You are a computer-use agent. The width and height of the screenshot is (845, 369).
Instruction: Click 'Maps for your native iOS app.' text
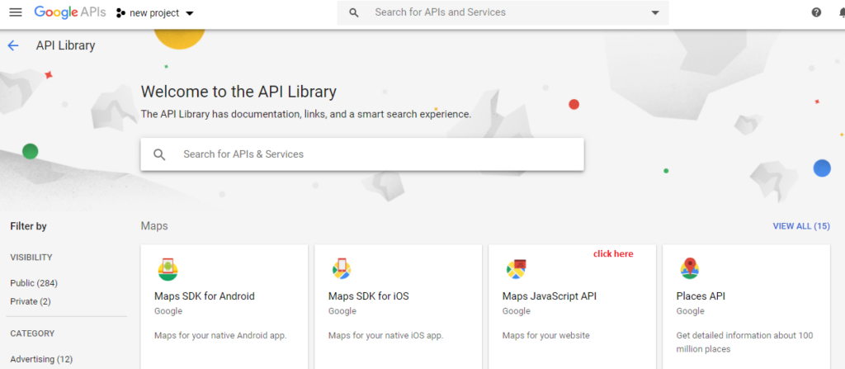click(x=386, y=335)
